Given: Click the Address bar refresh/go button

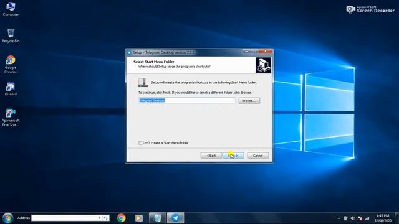Looking at the screenshot, I should coord(106,218).
